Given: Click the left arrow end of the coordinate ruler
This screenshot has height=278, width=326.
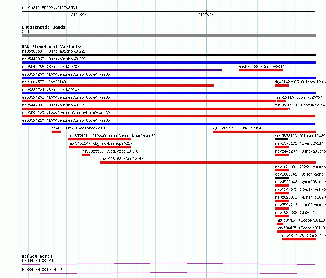Looking at the screenshot, I should pos(23,12).
